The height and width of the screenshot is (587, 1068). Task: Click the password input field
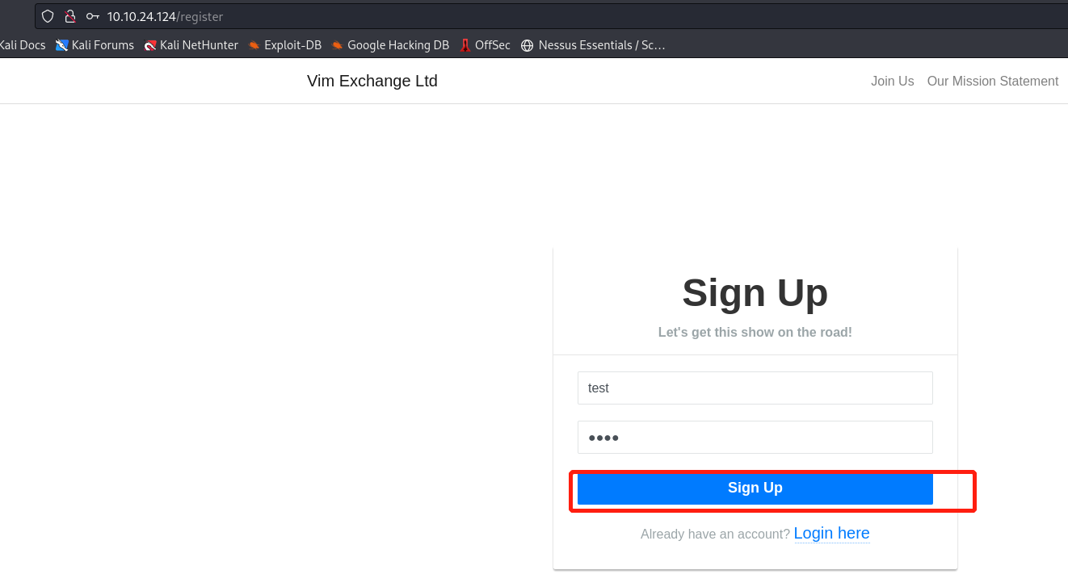(x=755, y=438)
